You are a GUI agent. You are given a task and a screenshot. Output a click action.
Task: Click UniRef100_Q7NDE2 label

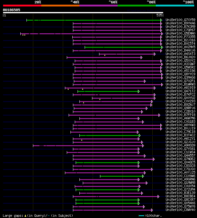coord(180,159)
